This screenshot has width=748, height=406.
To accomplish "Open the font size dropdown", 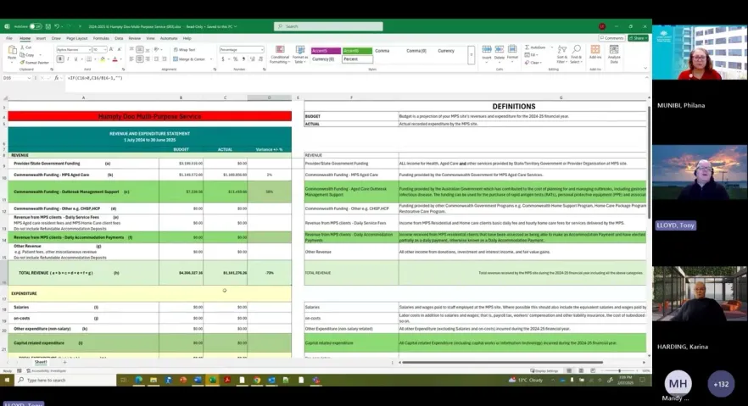I will [104, 49].
